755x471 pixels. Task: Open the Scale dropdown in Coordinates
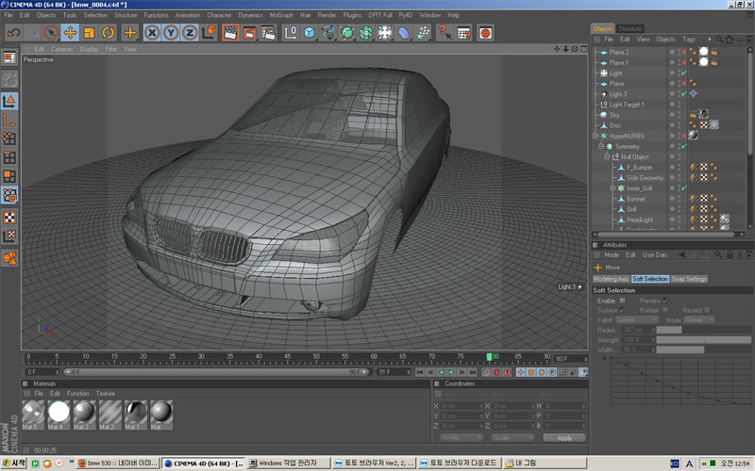click(x=512, y=438)
